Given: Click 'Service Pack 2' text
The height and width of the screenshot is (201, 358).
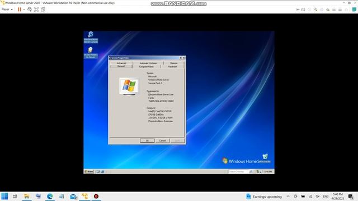Looking at the screenshot, I should (155, 83).
